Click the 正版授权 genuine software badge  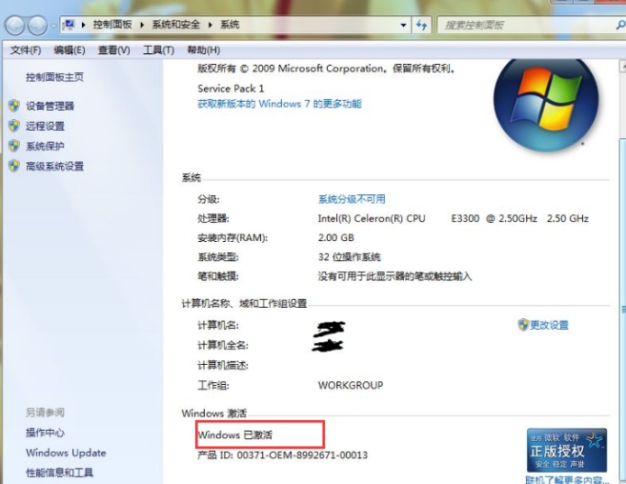tap(567, 451)
